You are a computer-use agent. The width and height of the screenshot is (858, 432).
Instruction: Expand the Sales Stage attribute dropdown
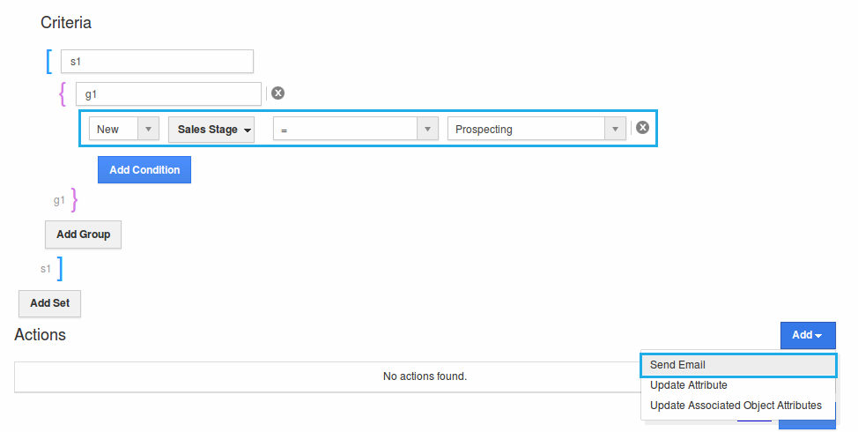(211, 129)
